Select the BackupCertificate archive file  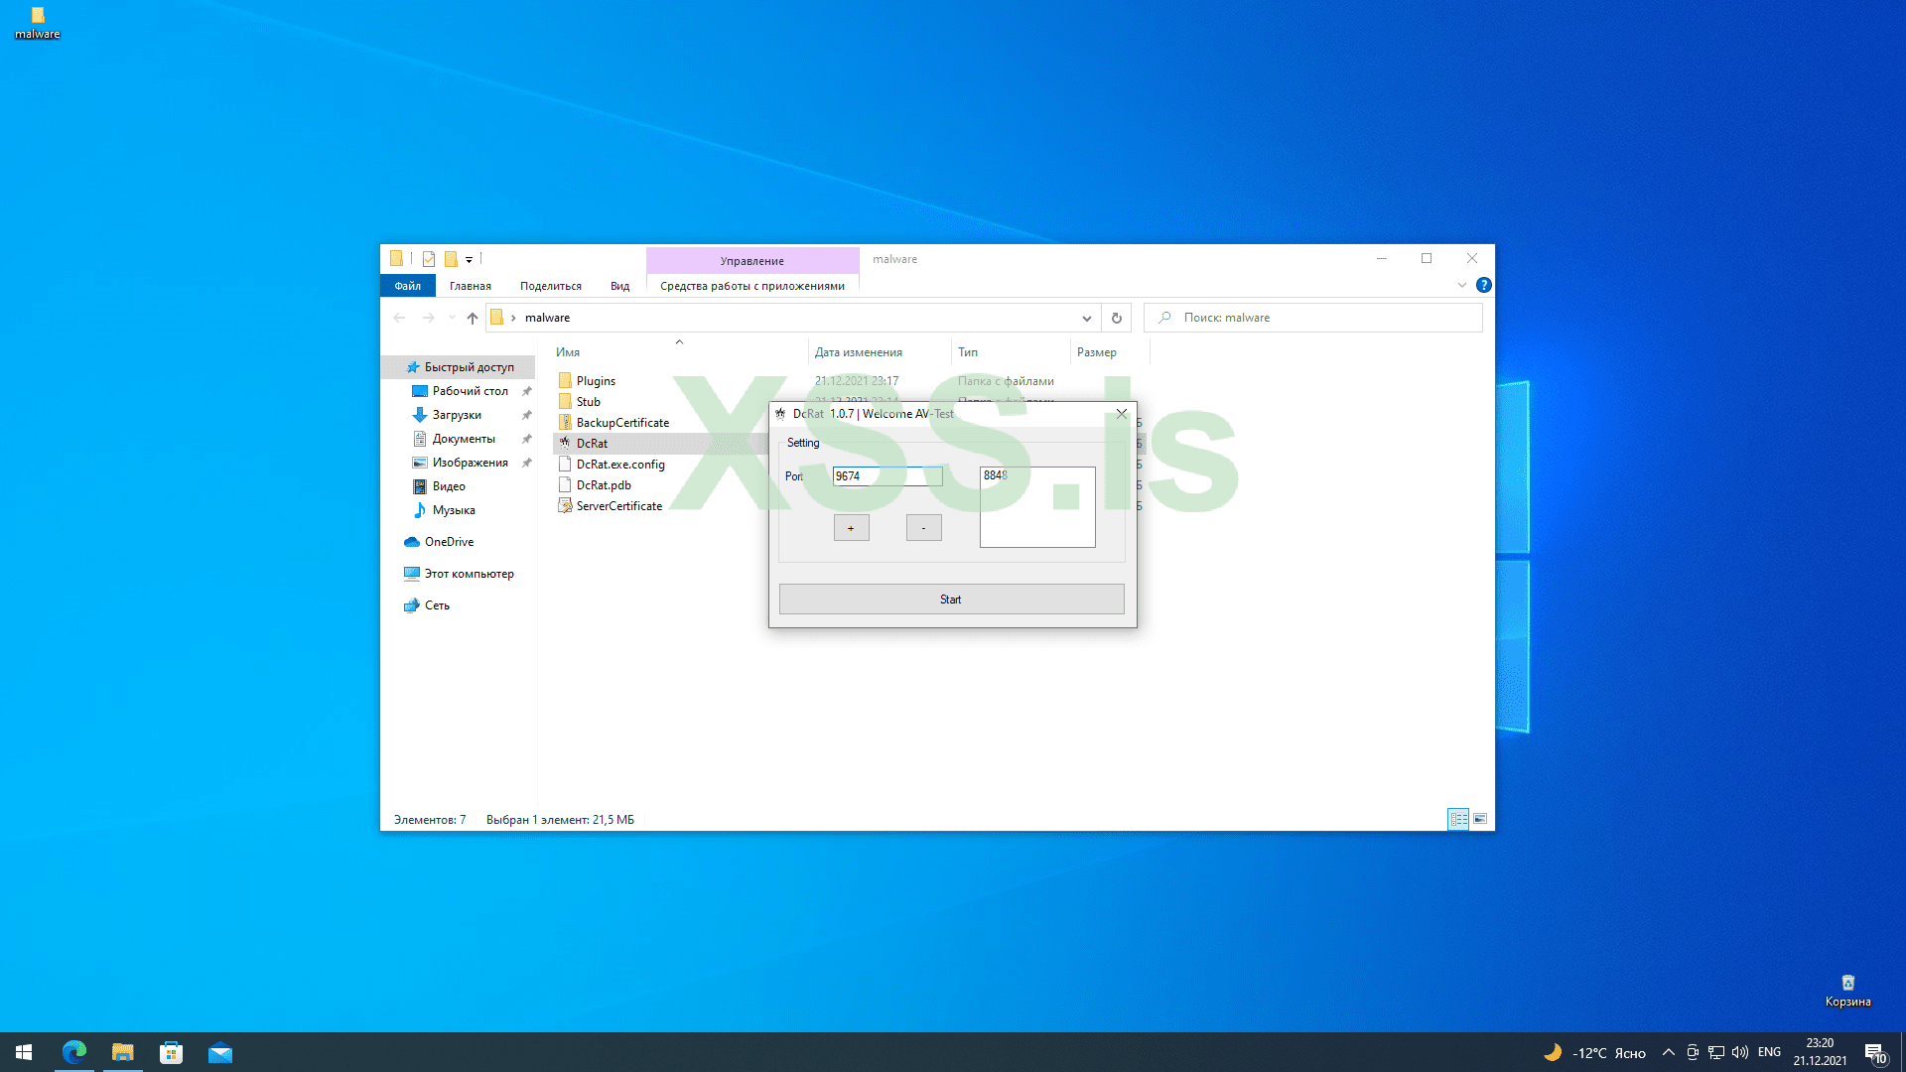[x=622, y=423]
